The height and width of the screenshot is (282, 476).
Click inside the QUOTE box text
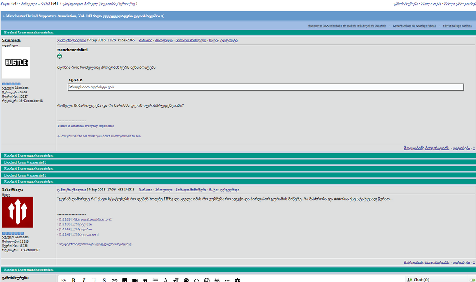92,87
